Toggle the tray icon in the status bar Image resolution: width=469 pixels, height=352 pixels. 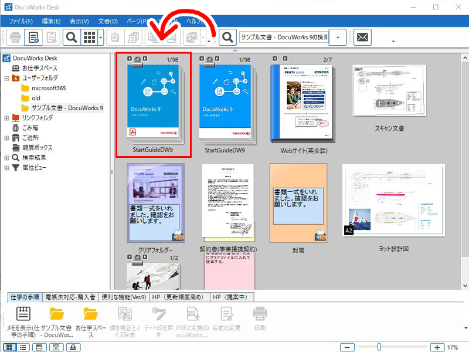tap(73, 347)
